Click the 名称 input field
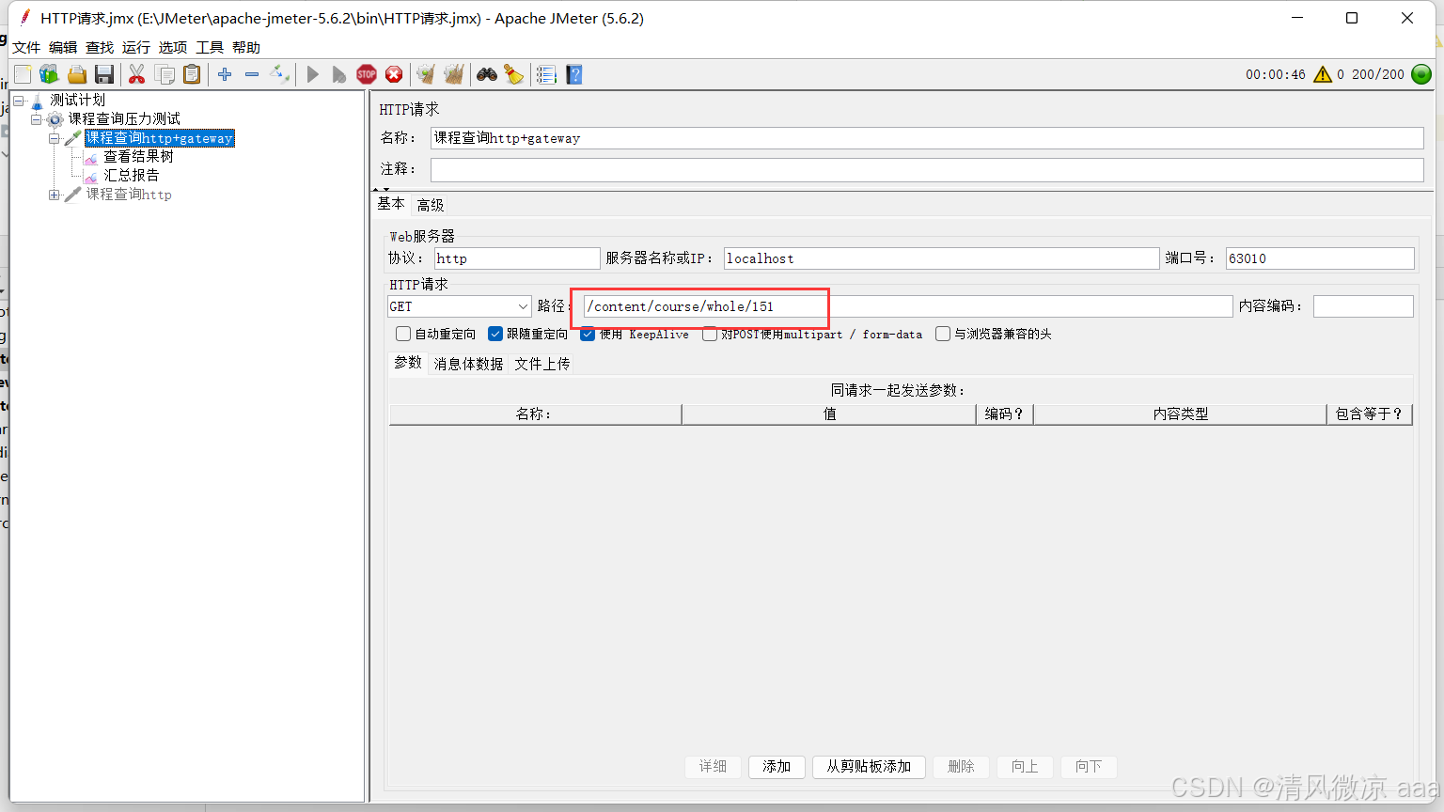 click(927, 138)
